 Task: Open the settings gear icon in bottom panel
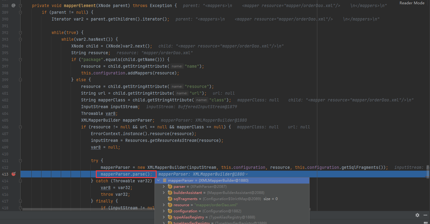[417, 215]
